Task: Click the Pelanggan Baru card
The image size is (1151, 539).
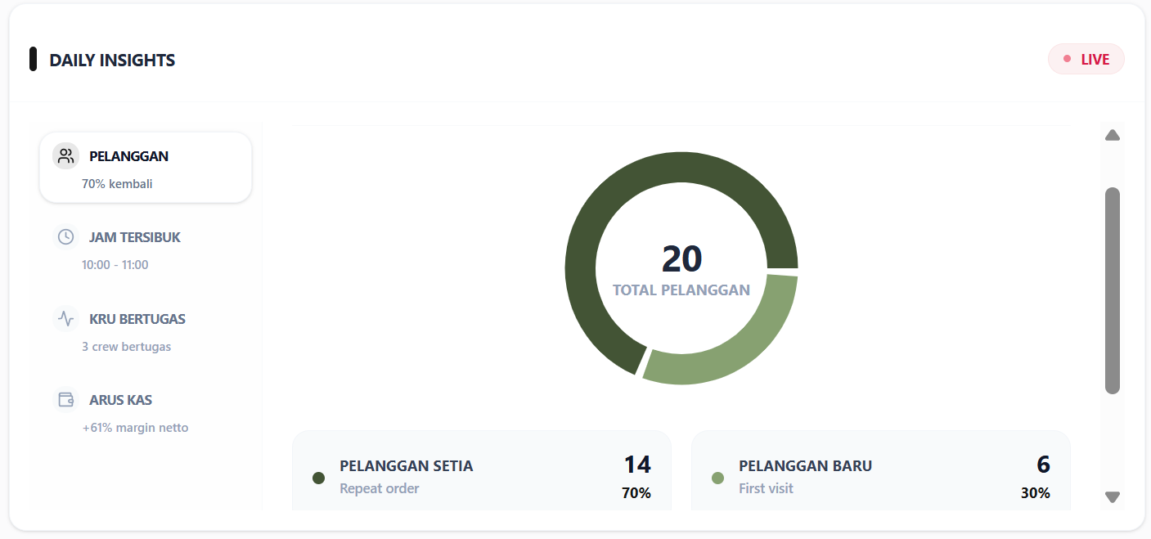Action: pyautogui.click(x=880, y=474)
